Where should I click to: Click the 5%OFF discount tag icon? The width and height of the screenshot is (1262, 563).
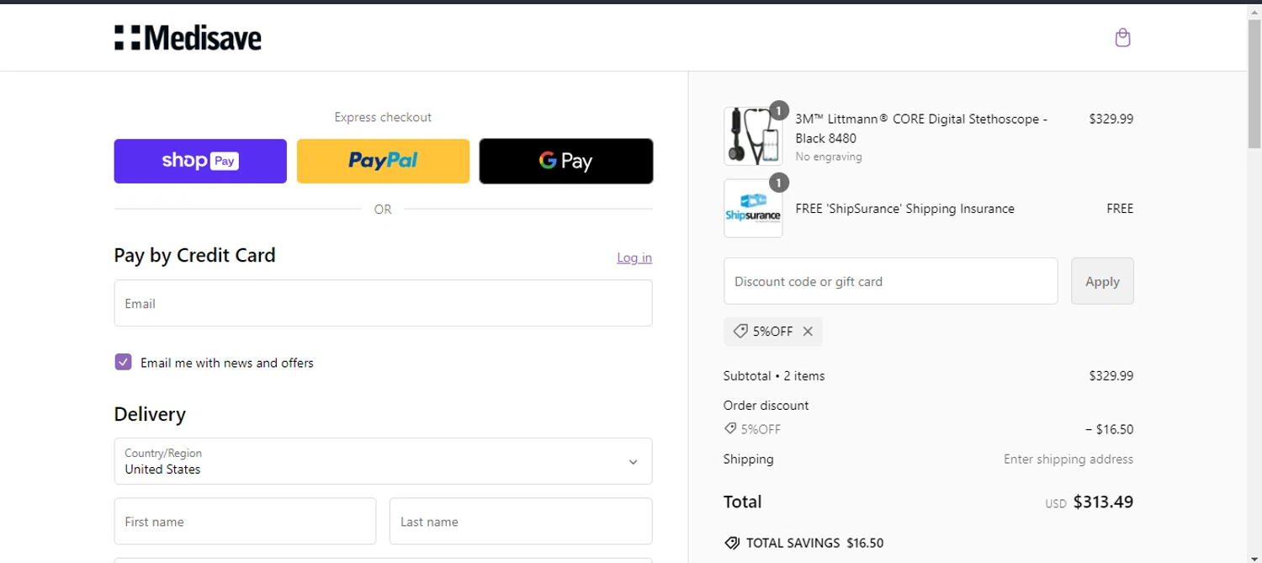(740, 332)
